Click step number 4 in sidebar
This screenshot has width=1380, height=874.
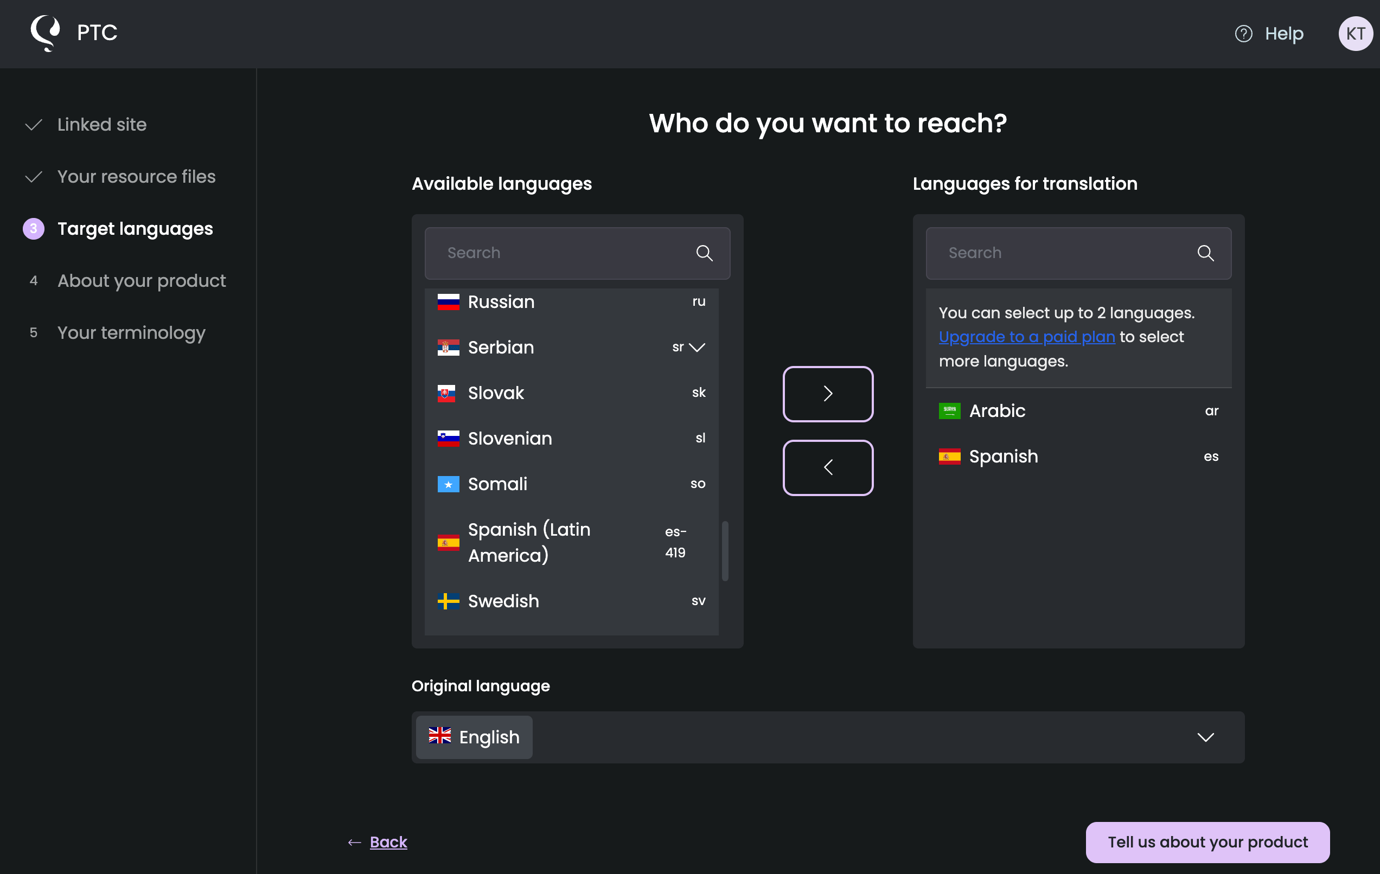(x=34, y=281)
